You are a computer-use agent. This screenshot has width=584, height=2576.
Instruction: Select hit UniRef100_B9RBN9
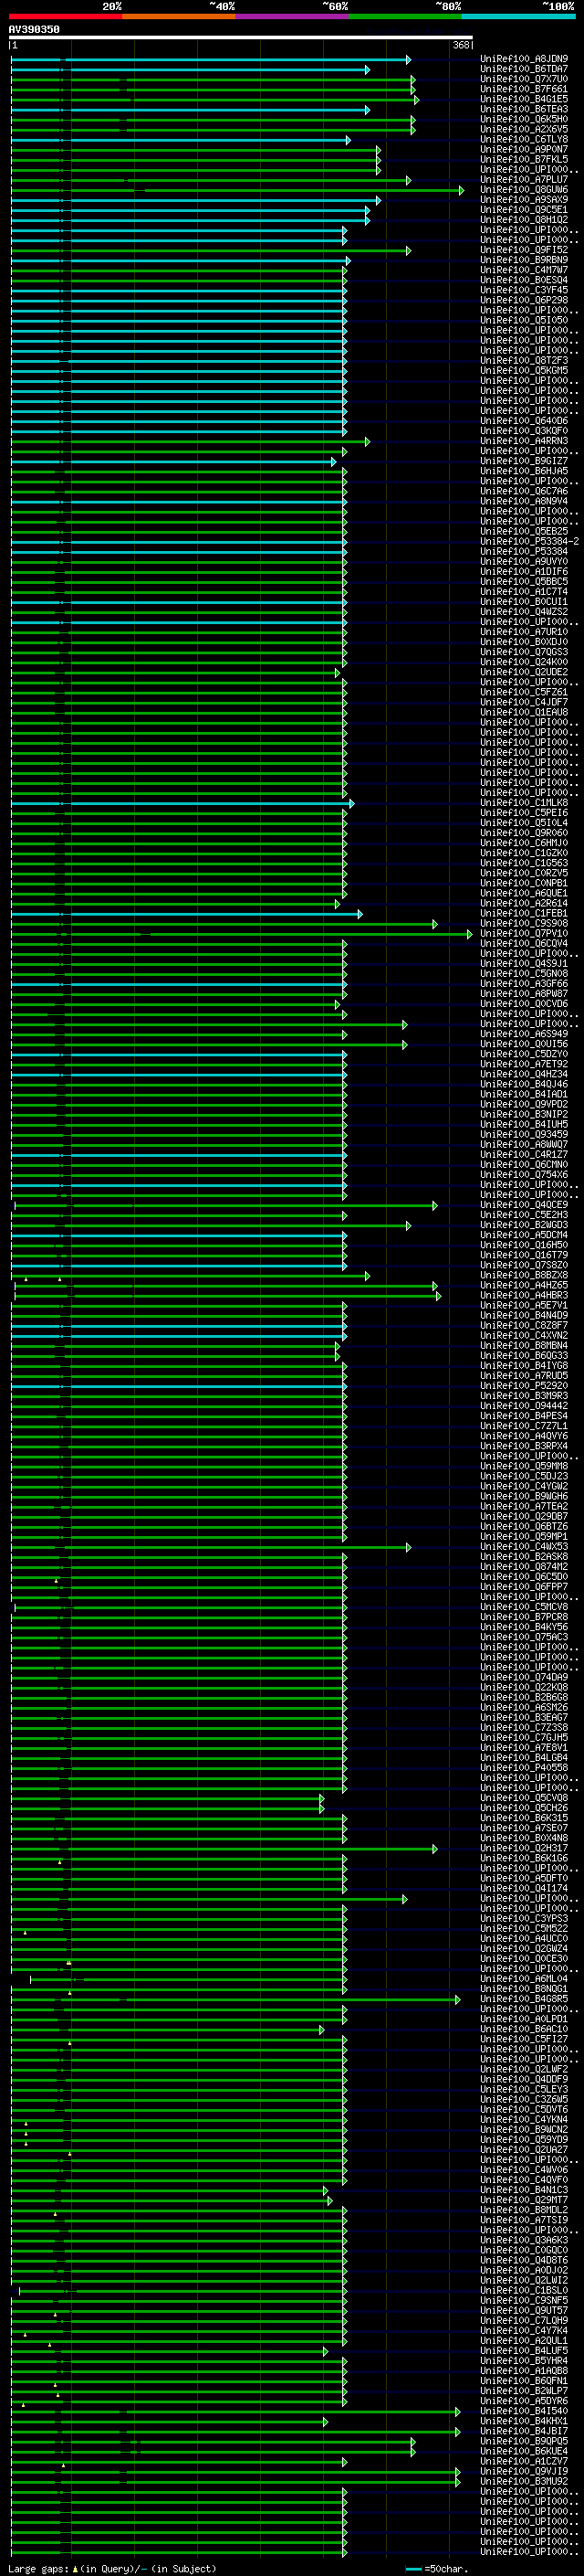pos(524,260)
